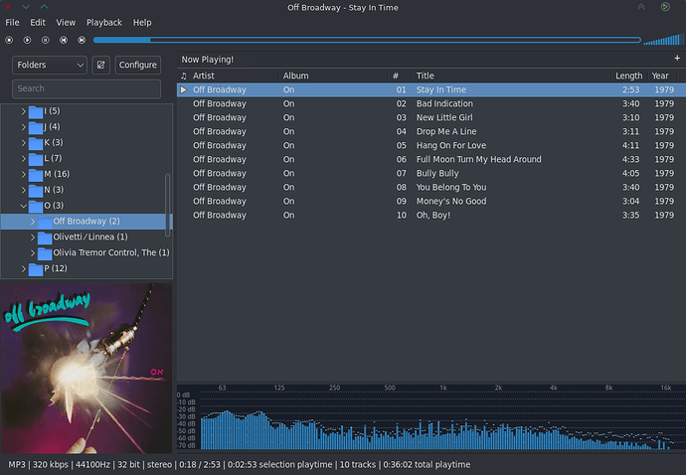Select the track Bully Bully
This screenshot has height=475, width=686.
coord(437,173)
